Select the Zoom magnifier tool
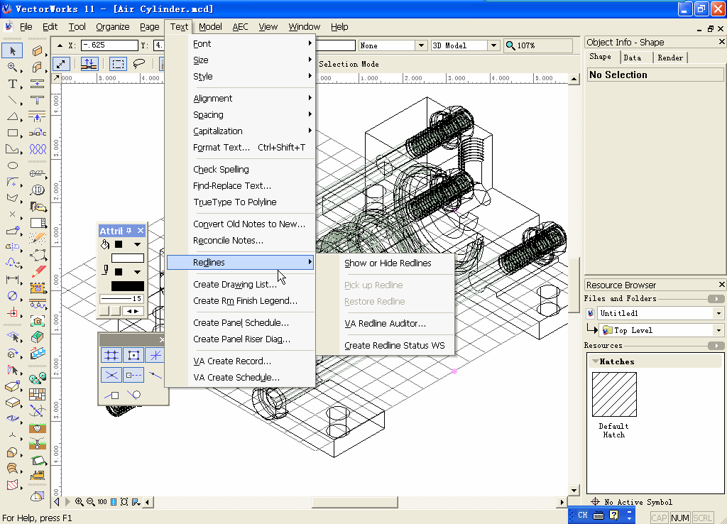 point(13,67)
